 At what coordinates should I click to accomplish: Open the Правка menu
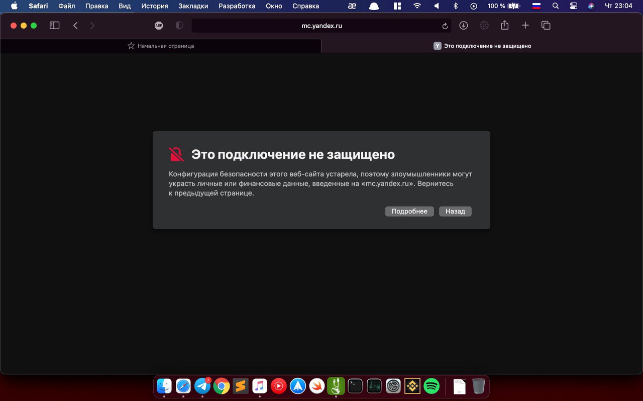97,6
